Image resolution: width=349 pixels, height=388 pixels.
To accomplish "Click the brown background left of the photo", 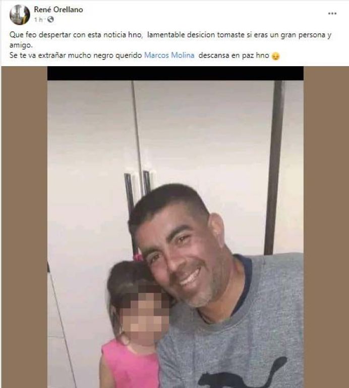I will pyautogui.click(x=24, y=227).
